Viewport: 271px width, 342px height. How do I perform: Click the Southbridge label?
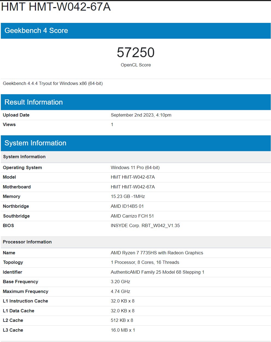(x=16, y=216)
